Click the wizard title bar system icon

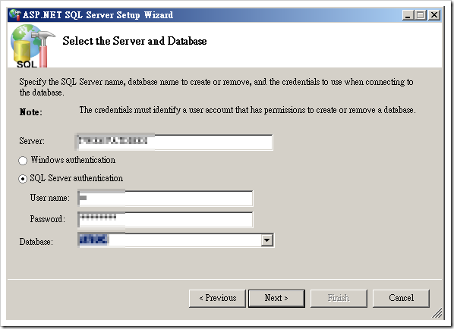pos(15,14)
